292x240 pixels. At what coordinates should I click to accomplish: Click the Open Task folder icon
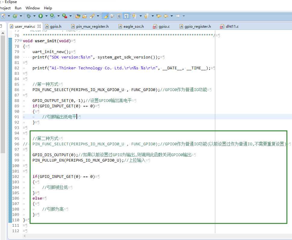tap(85, 16)
